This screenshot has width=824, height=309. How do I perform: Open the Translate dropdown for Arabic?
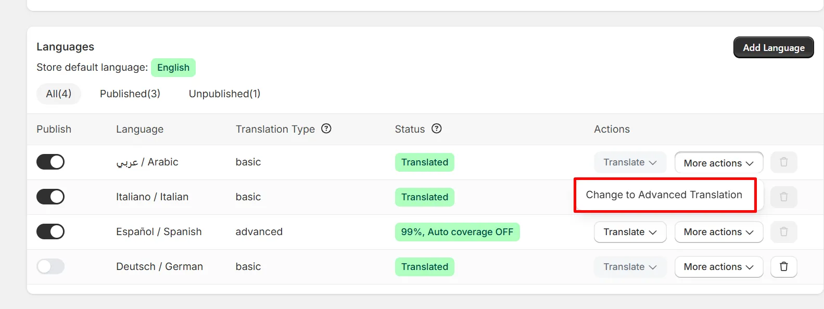(630, 162)
